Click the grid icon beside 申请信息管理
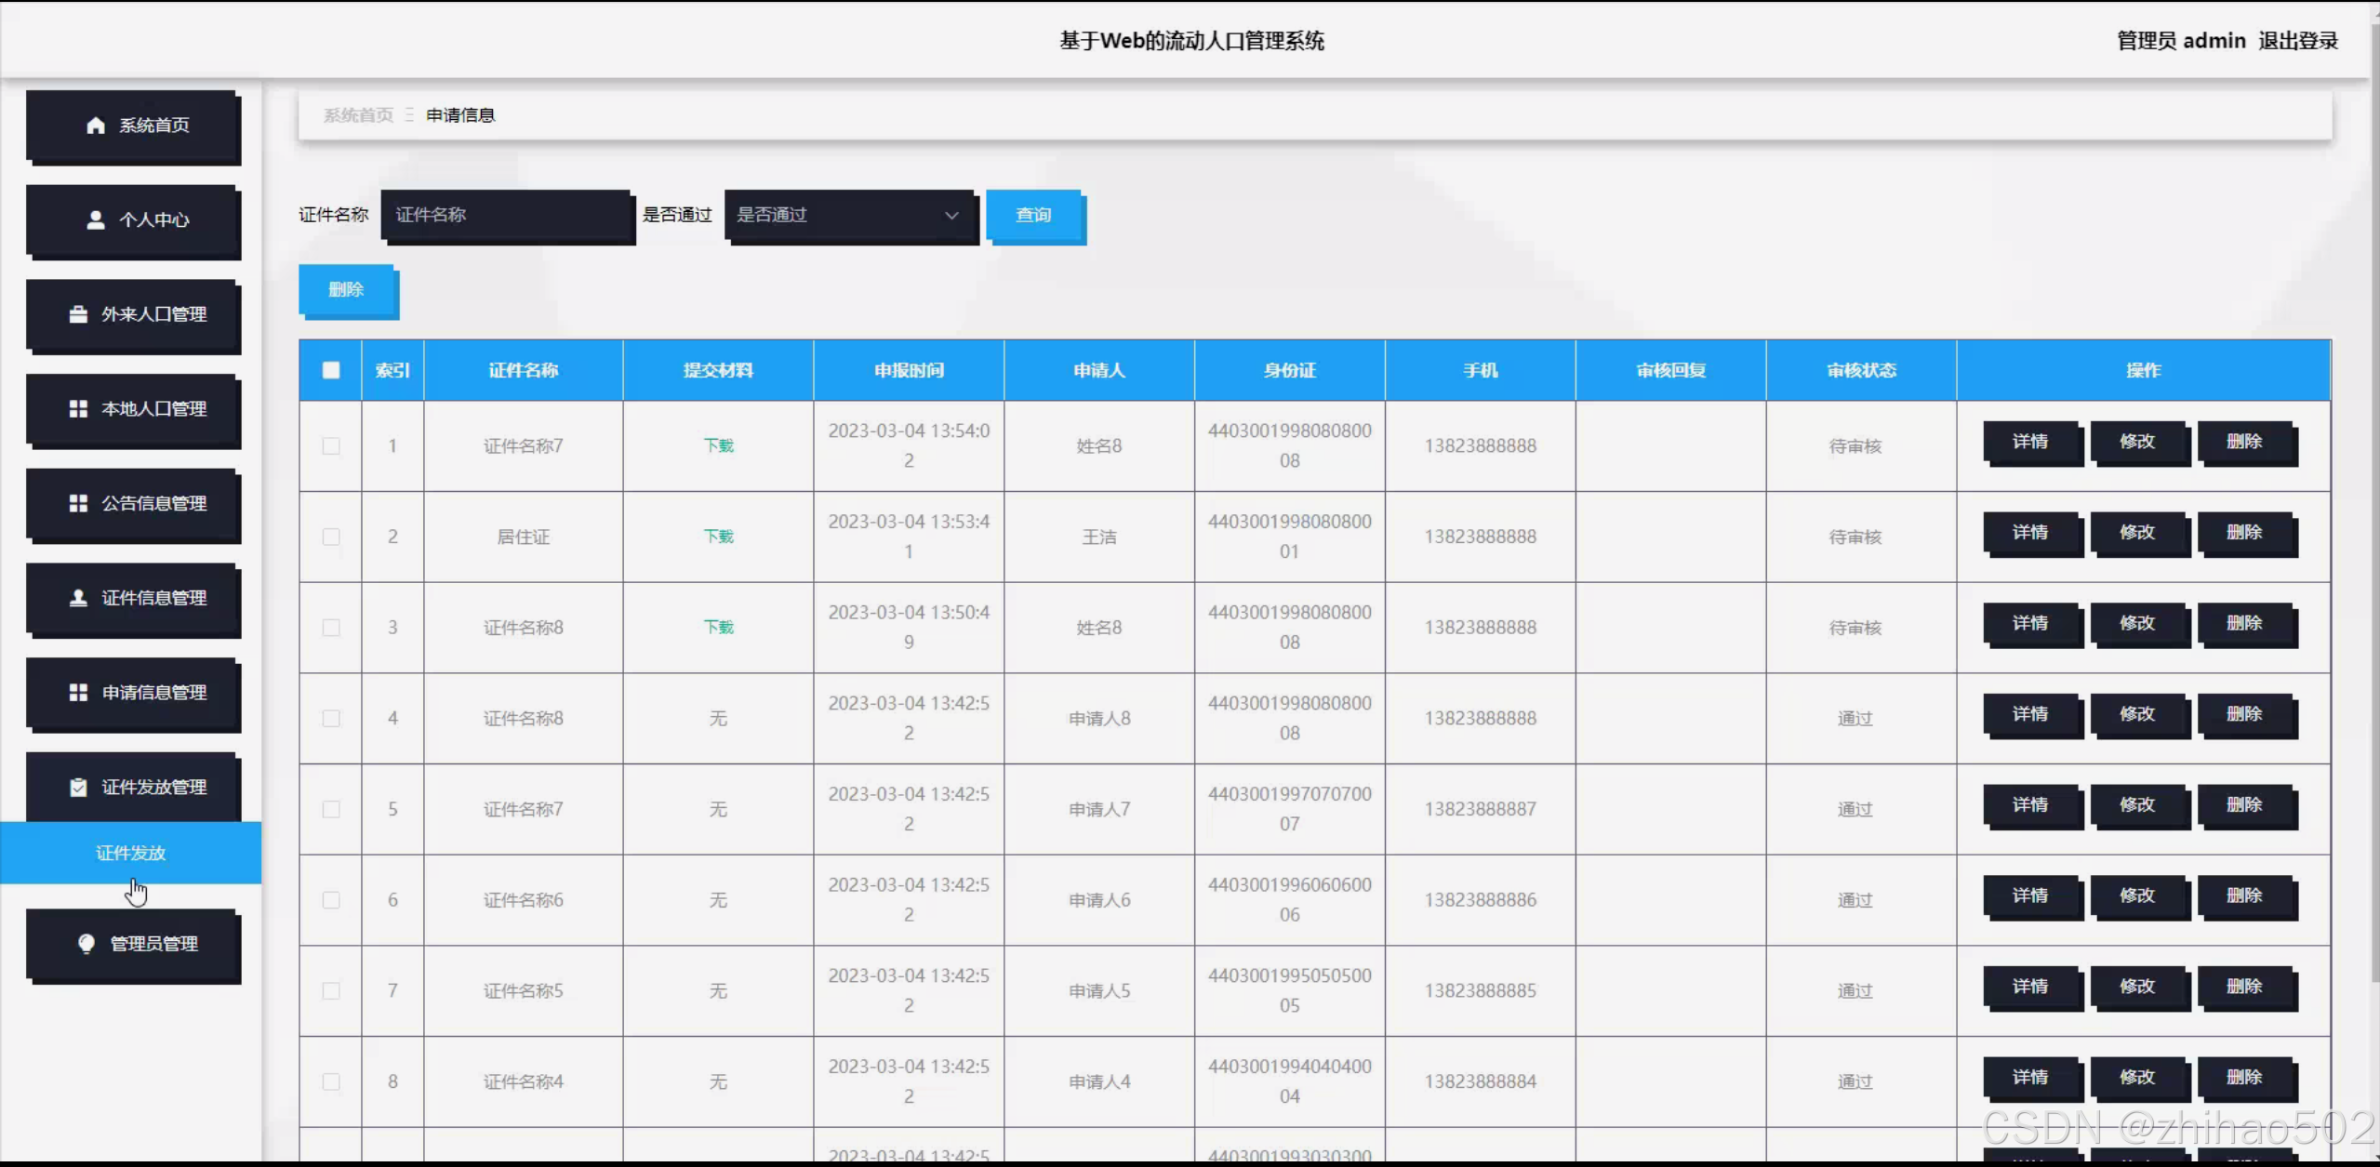 point(79,693)
